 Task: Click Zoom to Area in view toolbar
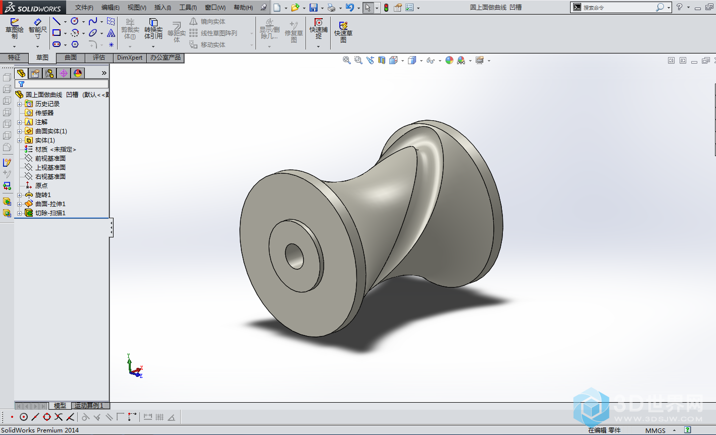(x=359, y=60)
